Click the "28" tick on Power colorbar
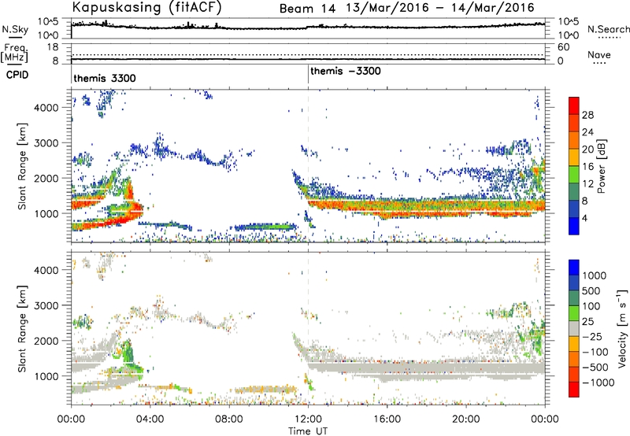This screenshot has width=630, height=436. click(x=587, y=115)
